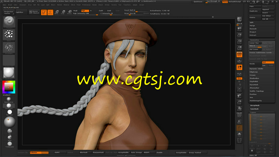Open the material selector sphere
The height and width of the screenshot is (157, 279).
pos(9,73)
